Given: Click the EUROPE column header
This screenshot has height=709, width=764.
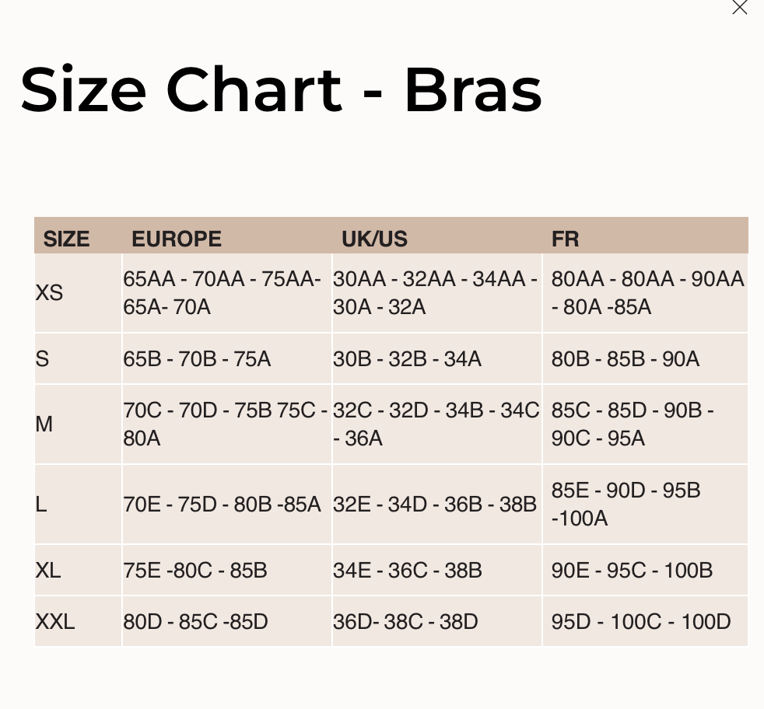Looking at the screenshot, I should click(177, 239).
